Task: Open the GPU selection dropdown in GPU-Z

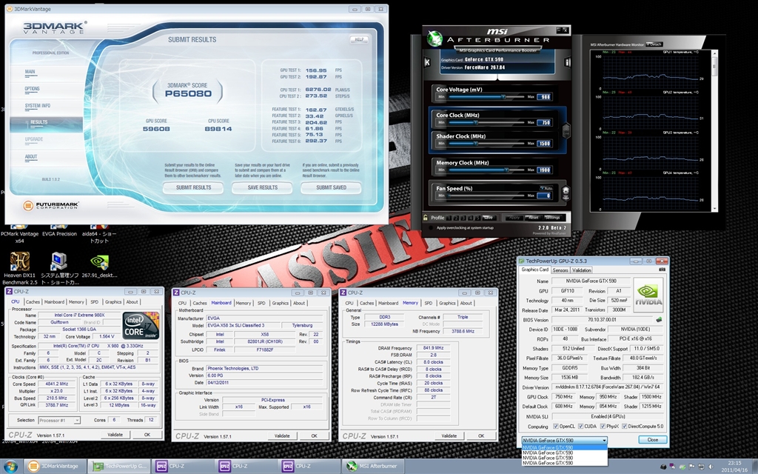Action: (564, 440)
